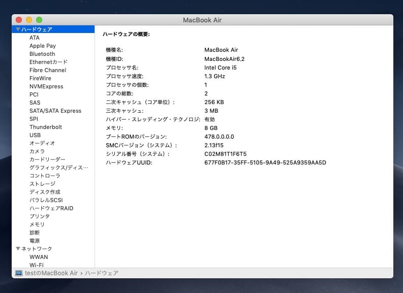Select Apple Pay in sidebar
403x293 pixels.
(x=43, y=46)
